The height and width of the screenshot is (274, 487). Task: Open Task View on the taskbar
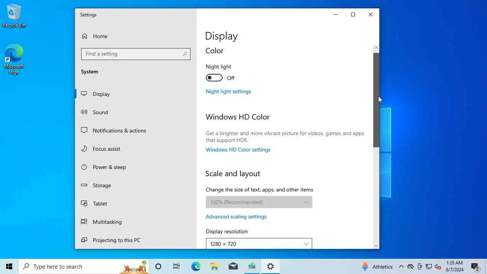pos(177,266)
